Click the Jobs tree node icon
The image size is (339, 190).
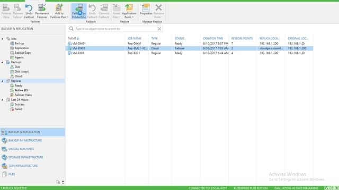(8, 39)
